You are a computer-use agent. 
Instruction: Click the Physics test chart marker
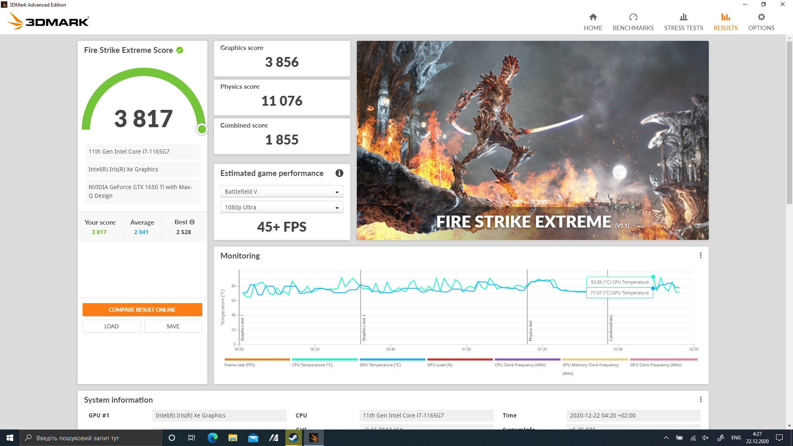531,331
